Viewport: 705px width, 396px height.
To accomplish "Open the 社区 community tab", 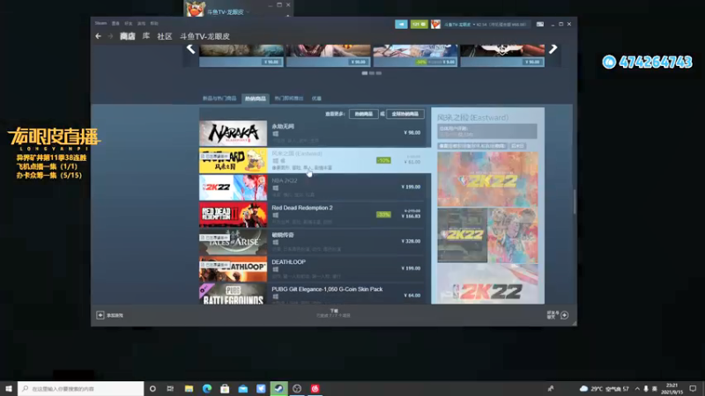I will point(165,36).
